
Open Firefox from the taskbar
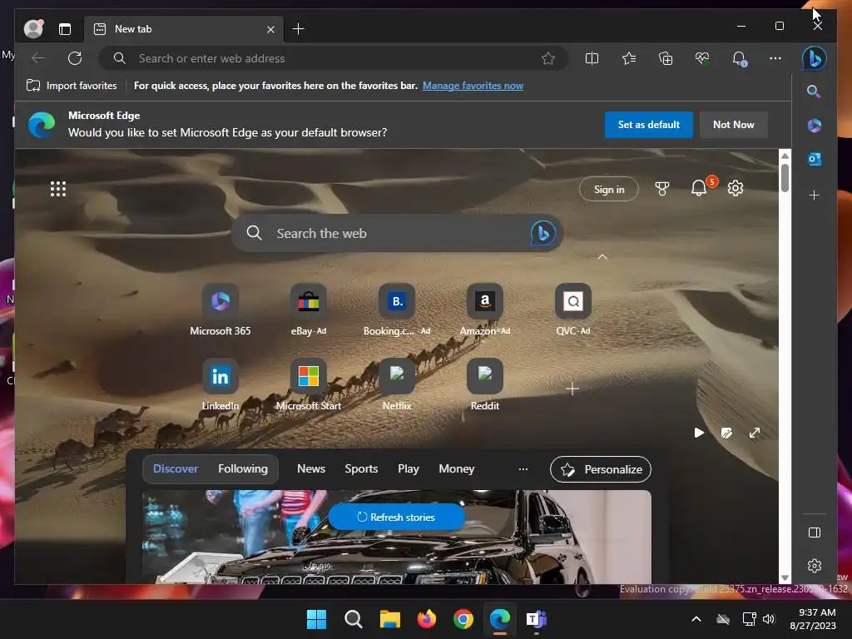[427, 619]
